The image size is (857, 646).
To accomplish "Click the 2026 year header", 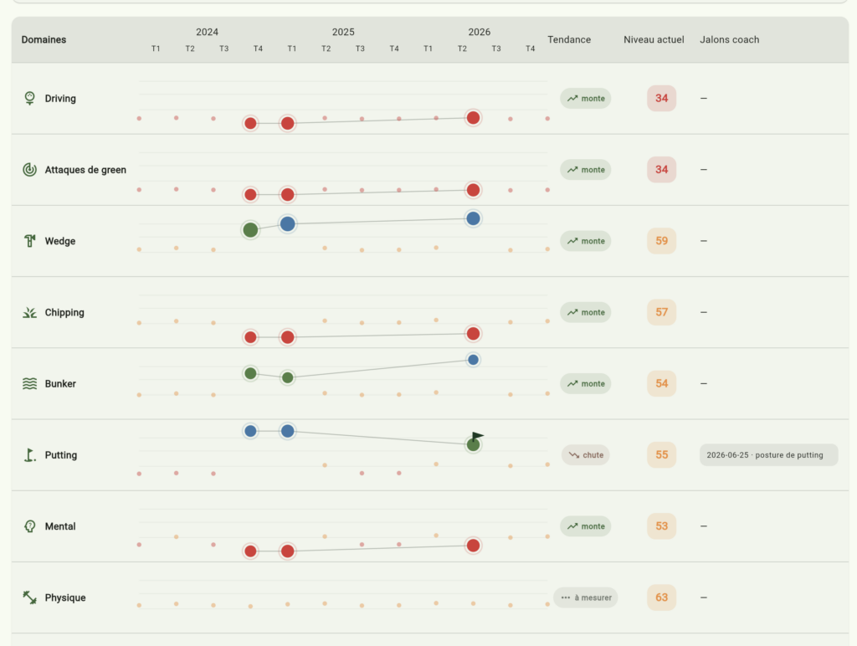I will [480, 32].
